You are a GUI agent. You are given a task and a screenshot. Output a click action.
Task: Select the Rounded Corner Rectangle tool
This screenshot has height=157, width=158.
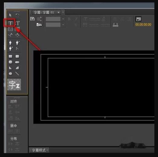point(17,56)
